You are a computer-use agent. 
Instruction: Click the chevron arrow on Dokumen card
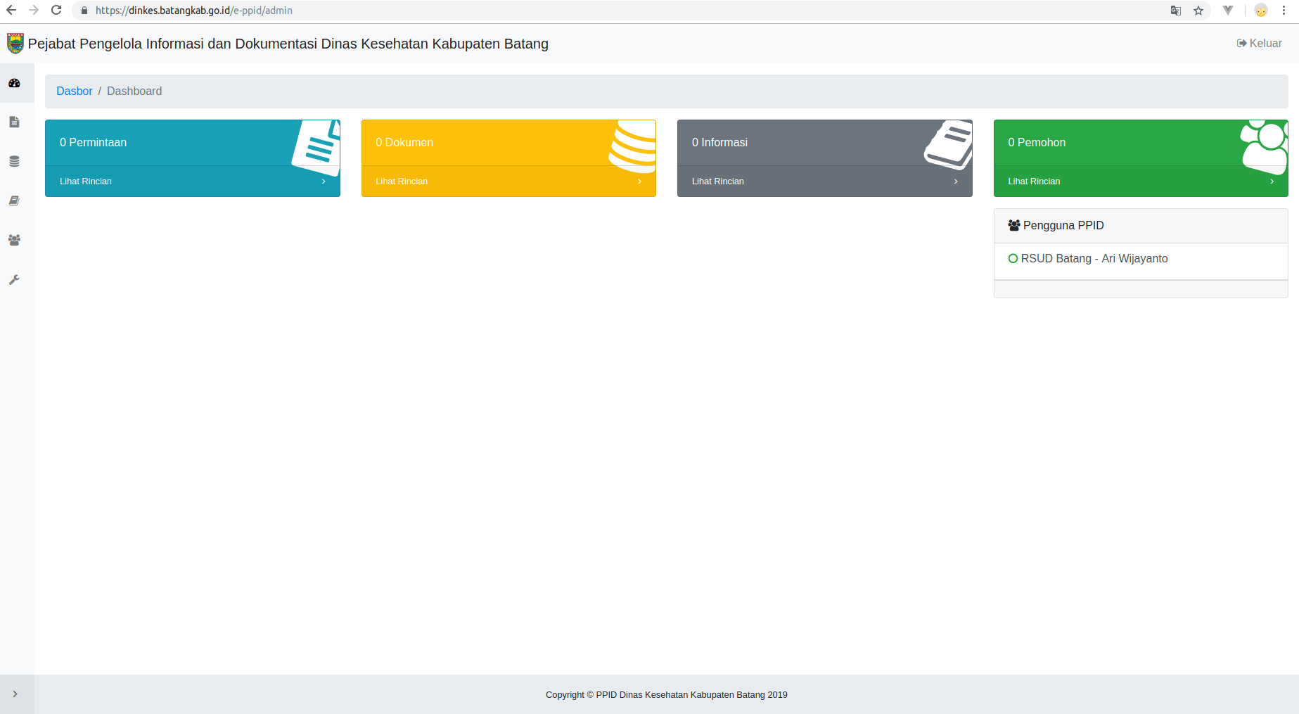tap(639, 181)
